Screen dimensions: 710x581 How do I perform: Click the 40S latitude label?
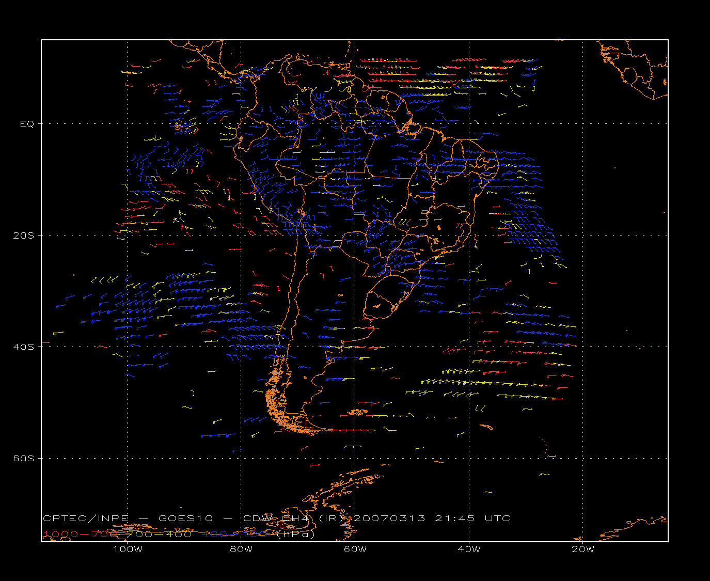pos(24,347)
